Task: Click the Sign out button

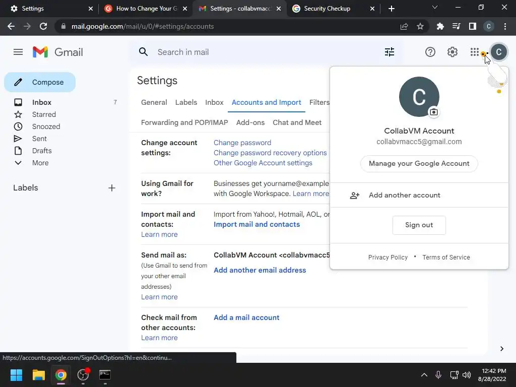Action: 419,225
